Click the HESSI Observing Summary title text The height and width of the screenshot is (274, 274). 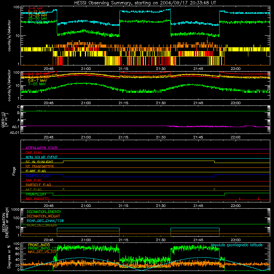pyautogui.click(x=145, y=3)
